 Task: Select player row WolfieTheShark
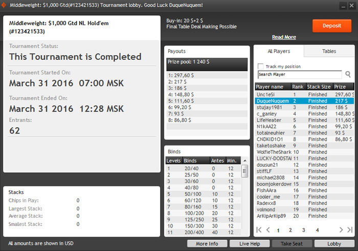304,152
